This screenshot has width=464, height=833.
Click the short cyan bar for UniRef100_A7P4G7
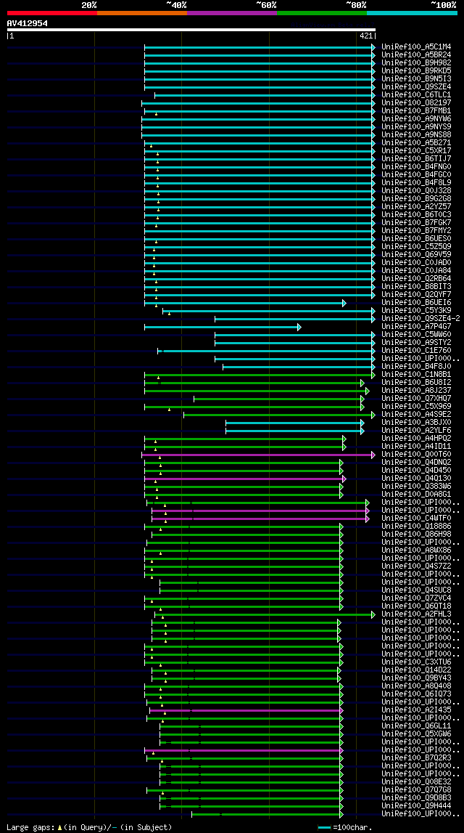coord(223,327)
